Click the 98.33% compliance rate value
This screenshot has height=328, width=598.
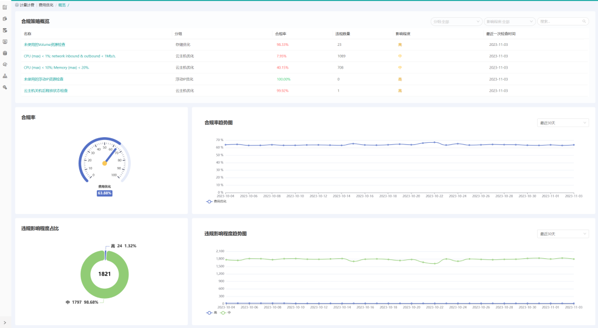click(x=282, y=45)
